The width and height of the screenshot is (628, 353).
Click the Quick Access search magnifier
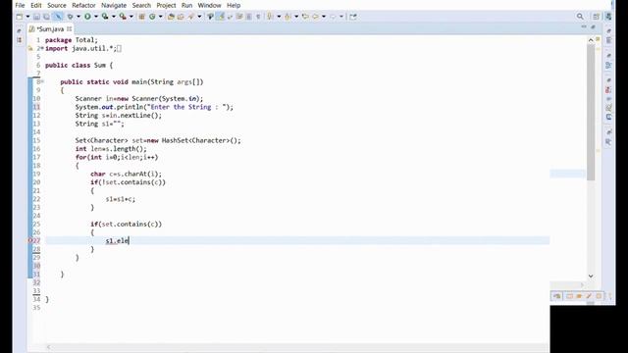click(x=580, y=17)
